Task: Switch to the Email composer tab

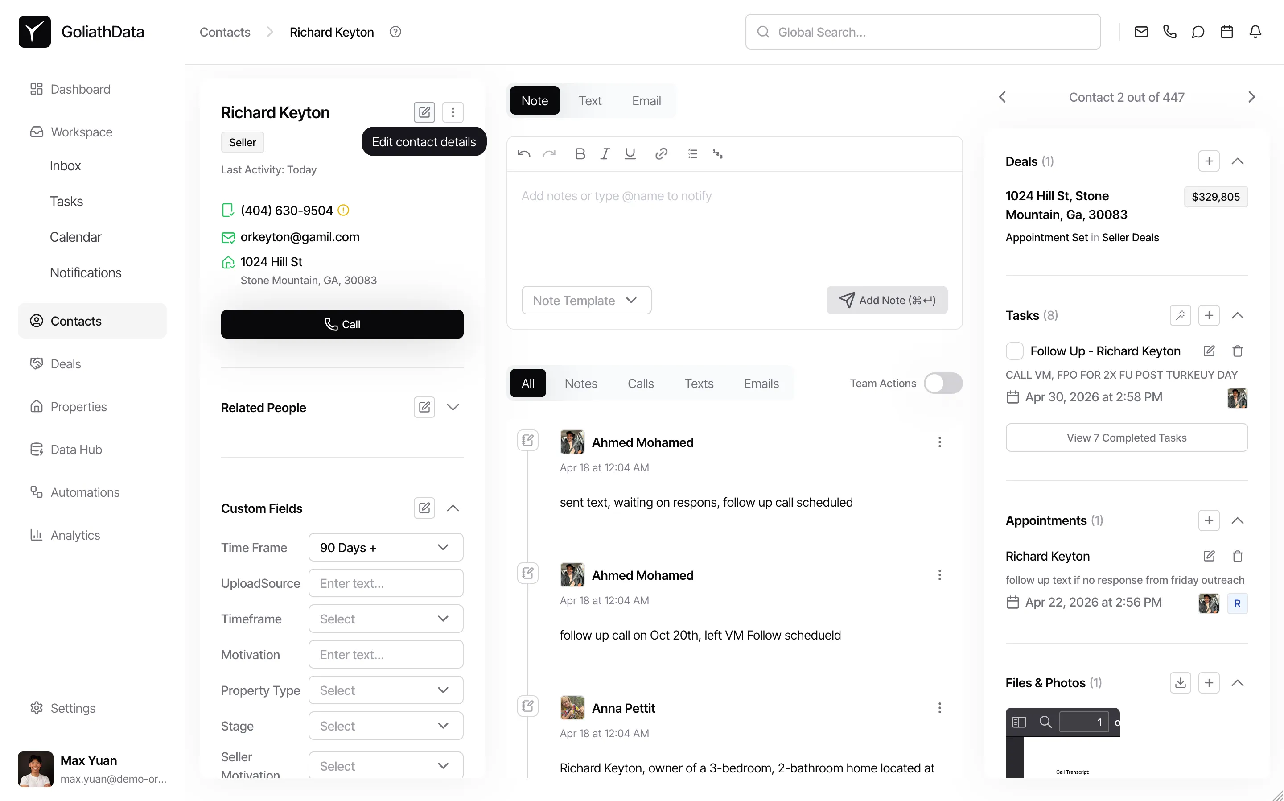Action: (646, 101)
